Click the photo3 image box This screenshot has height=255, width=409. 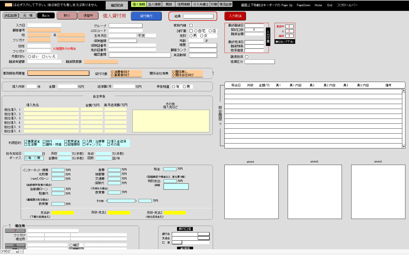coord(378,192)
